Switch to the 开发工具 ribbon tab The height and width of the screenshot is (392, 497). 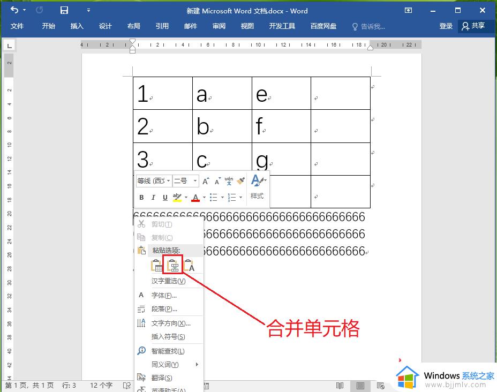pyautogui.click(x=282, y=26)
